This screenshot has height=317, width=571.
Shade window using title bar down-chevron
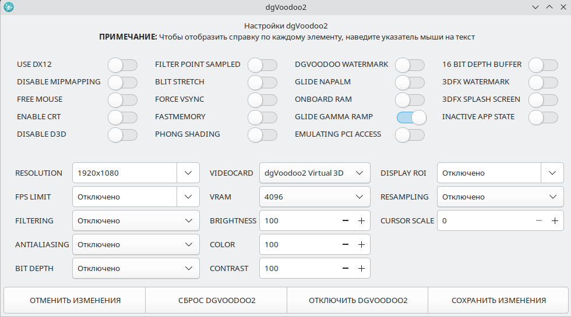[x=535, y=7]
